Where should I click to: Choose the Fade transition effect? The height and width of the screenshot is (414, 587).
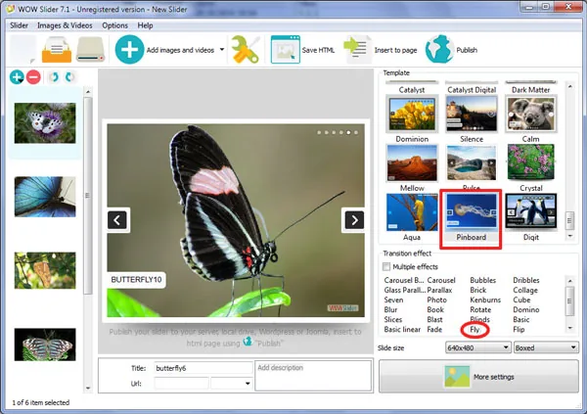(x=434, y=329)
